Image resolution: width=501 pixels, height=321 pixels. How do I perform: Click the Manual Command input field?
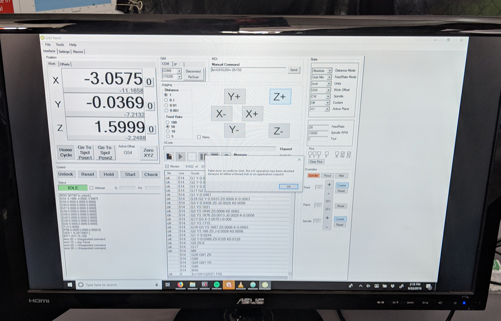click(x=248, y=70)
